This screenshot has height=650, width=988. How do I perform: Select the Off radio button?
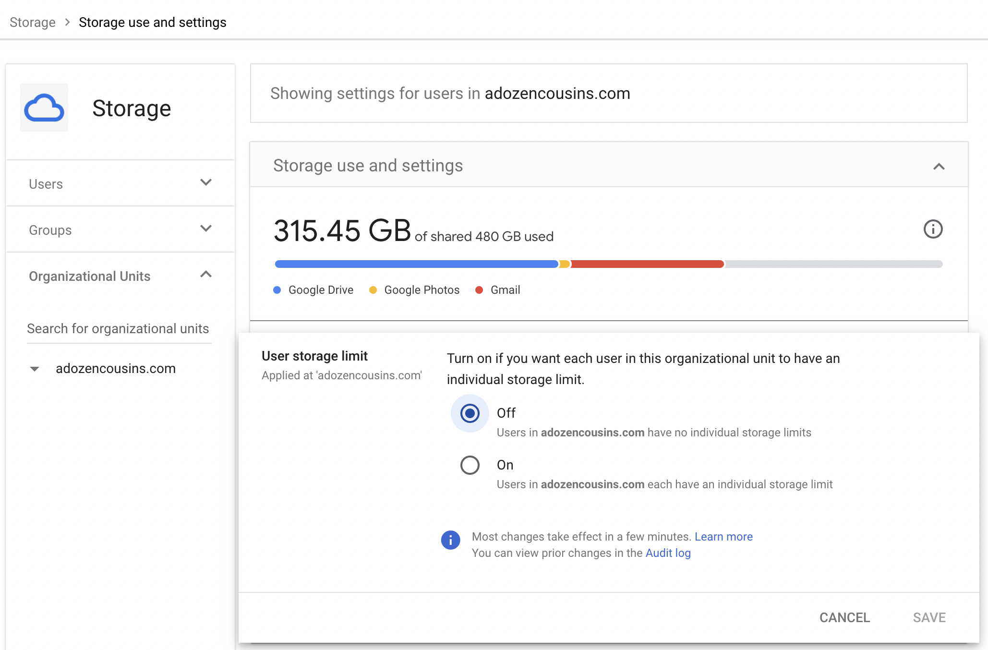click(x=470, y=413)
